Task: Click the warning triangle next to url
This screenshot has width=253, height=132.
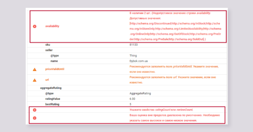Action: click(x=34, y=80)
